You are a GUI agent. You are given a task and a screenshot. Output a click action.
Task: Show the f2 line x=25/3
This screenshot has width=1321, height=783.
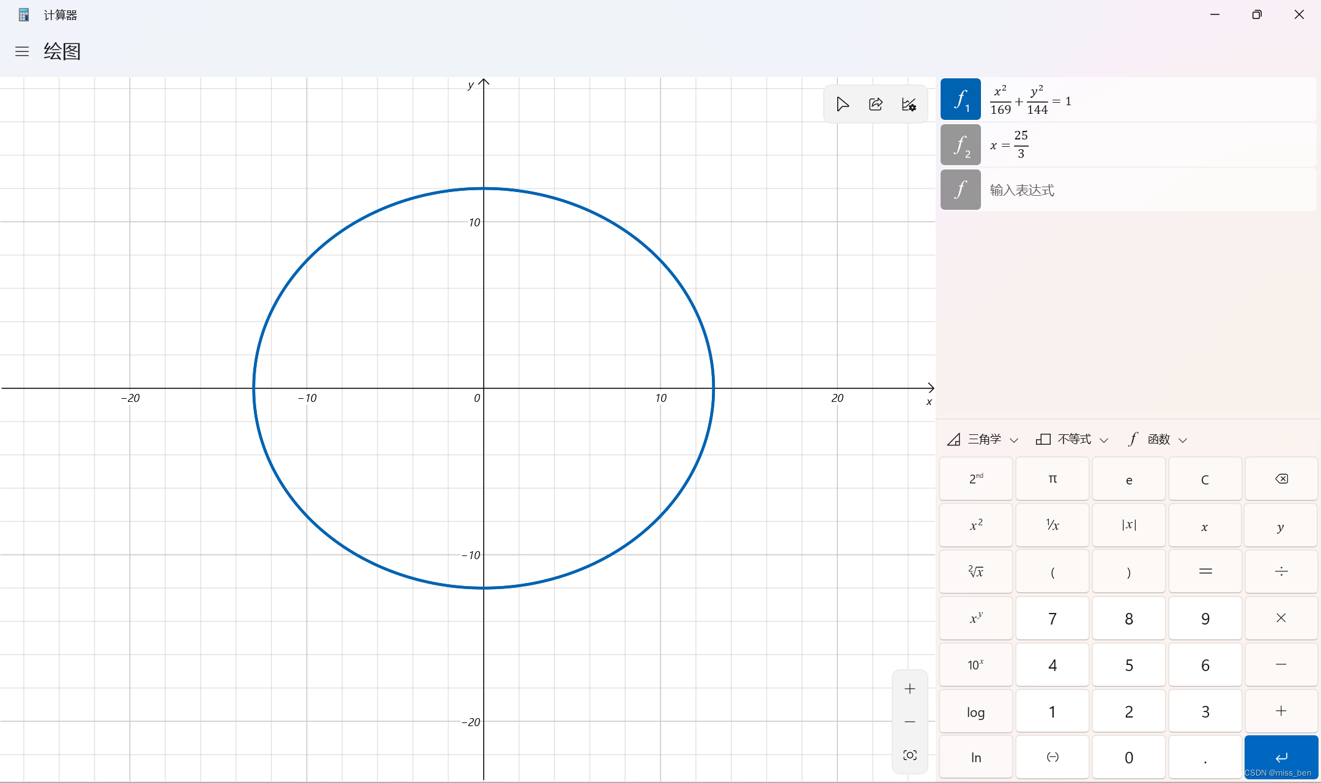coord(960,145)
